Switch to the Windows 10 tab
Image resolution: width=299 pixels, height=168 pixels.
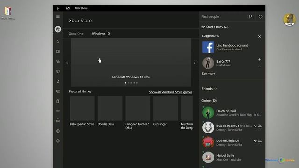coord(101,34)
